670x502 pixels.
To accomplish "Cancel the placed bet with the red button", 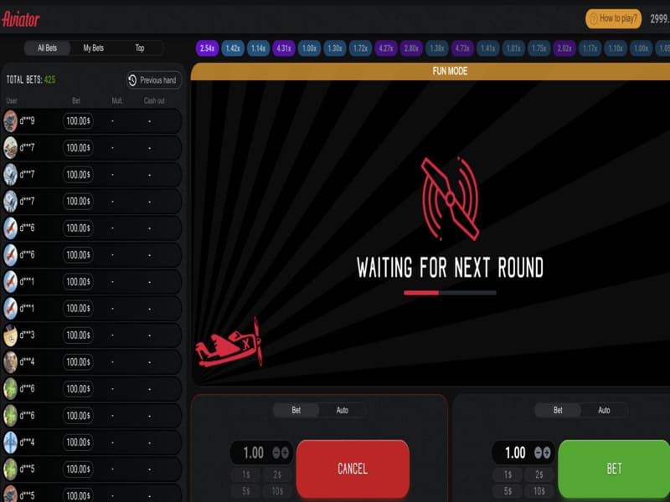I will tap(353, 469).
